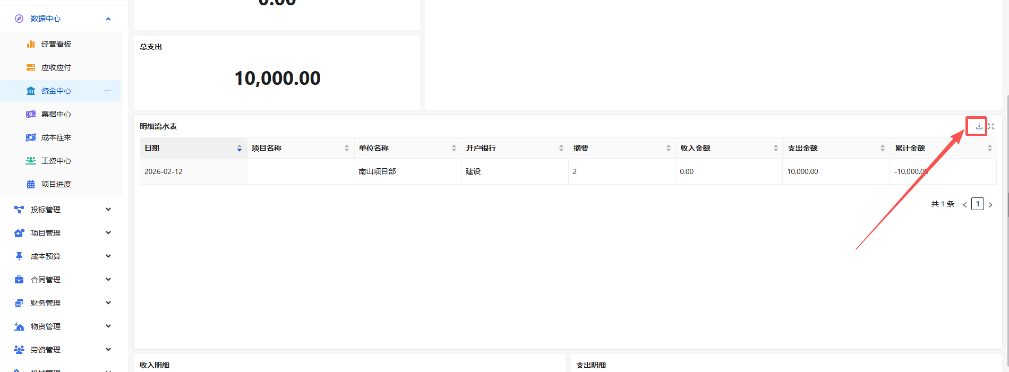1009x372 pixels.
Task: Click the 资金中心 bank icon
Action: point(31,91)
